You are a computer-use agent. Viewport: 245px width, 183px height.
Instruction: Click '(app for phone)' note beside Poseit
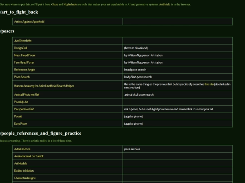133,117
